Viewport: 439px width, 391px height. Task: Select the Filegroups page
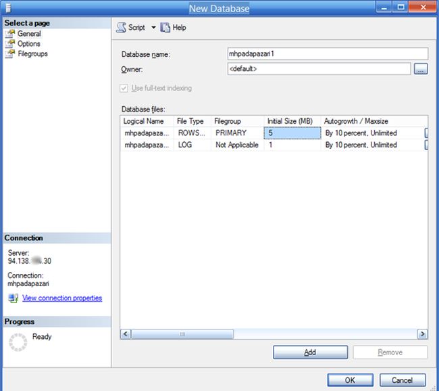[33, 53]
